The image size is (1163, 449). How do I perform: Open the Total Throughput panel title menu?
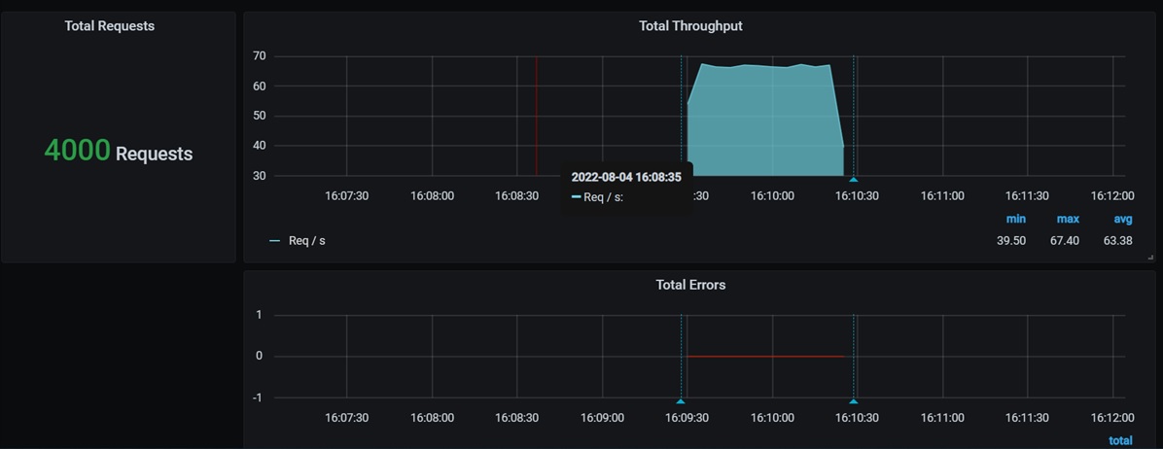(689, 26)
